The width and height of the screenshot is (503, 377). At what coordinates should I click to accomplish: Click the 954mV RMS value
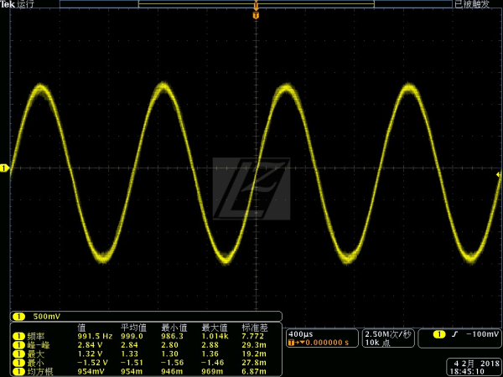tap(91, 372)
